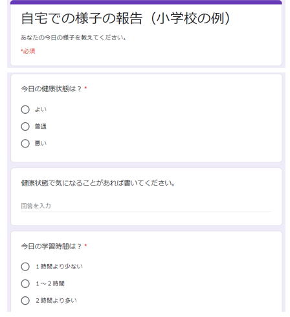Select the 普通 radio button circle
The image size is (290, 317).
25,126
